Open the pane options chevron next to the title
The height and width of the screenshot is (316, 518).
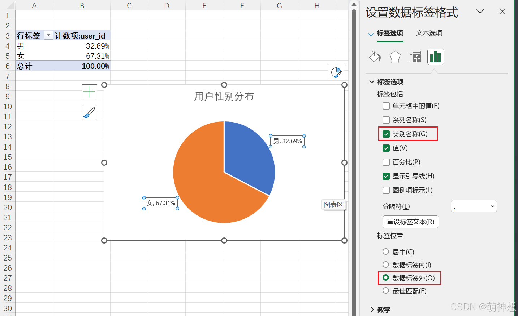click(480, 12)
